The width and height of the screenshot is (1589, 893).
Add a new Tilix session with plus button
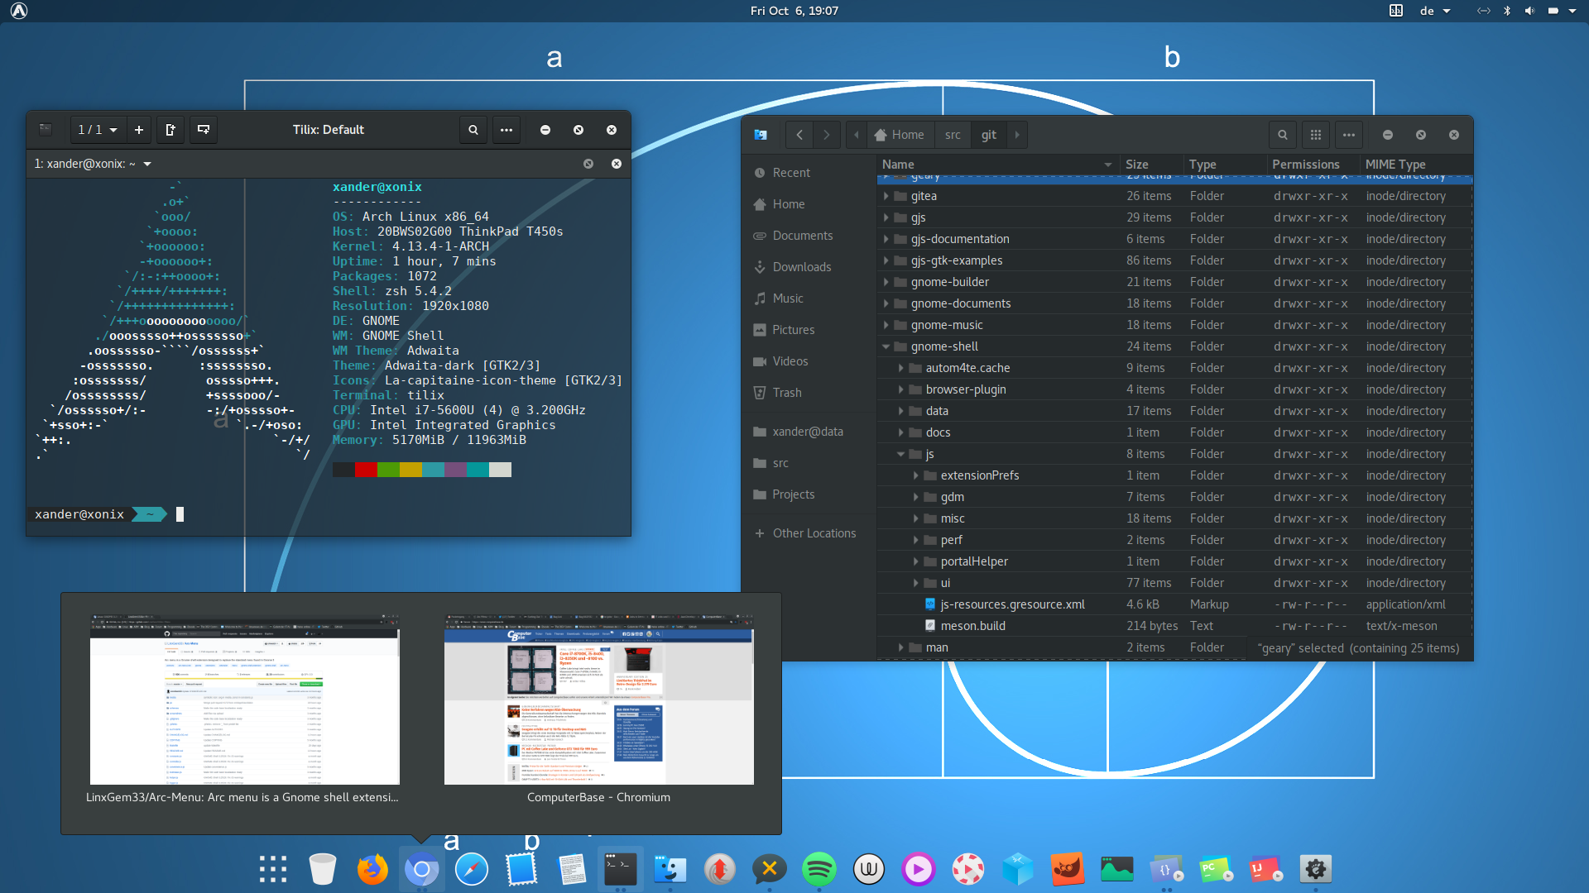tap(139, 130)
